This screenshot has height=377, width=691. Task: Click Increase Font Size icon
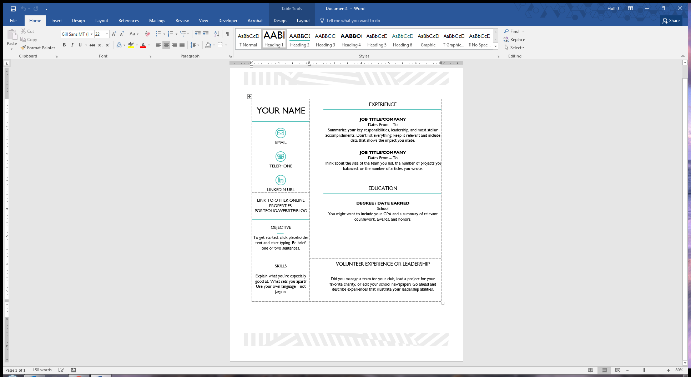tap(114, 34)
